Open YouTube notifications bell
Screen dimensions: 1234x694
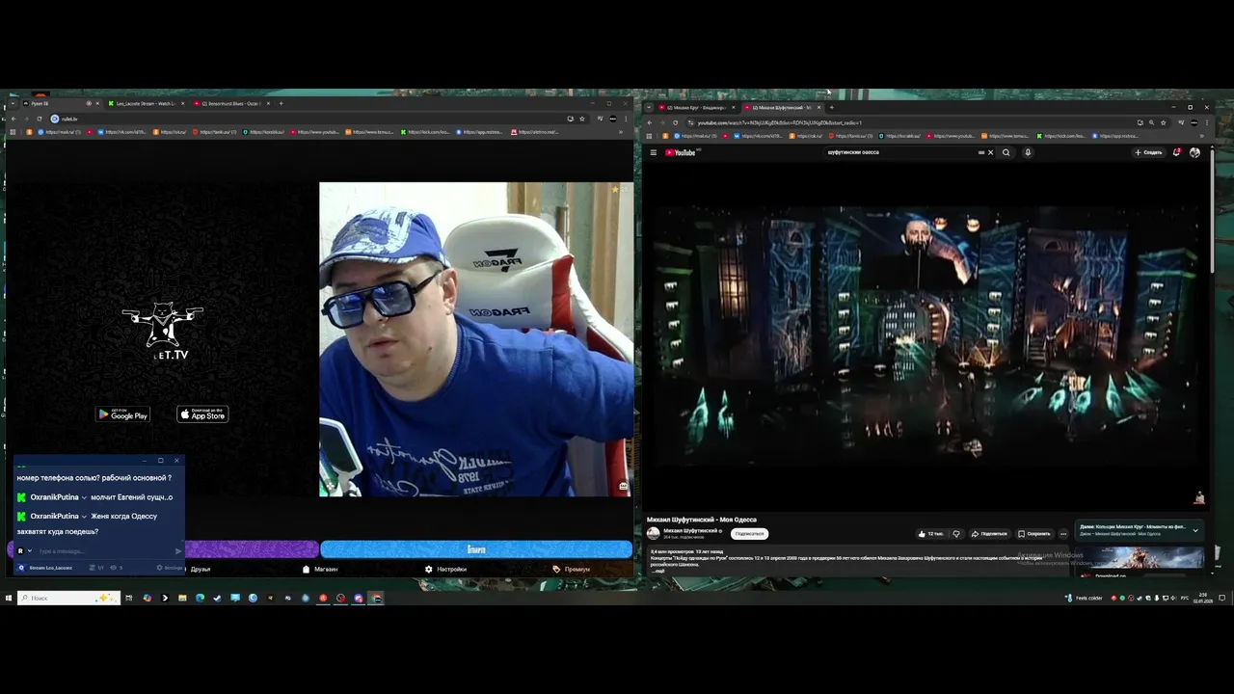coord(1176,152)
